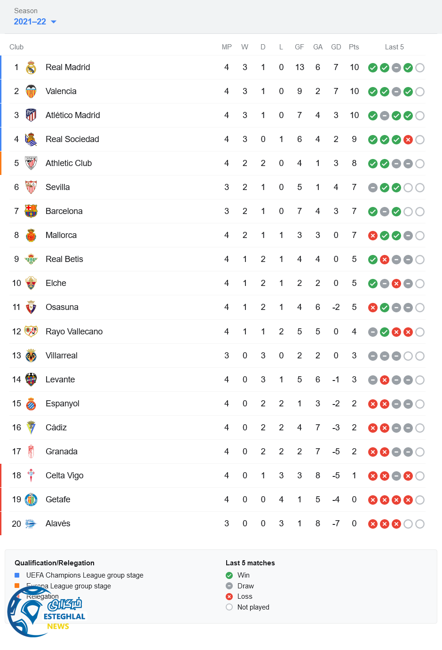Viewport: 442px width, 650px height.
Task: Click the Last 5 column header
Action: tap(394, 47)
